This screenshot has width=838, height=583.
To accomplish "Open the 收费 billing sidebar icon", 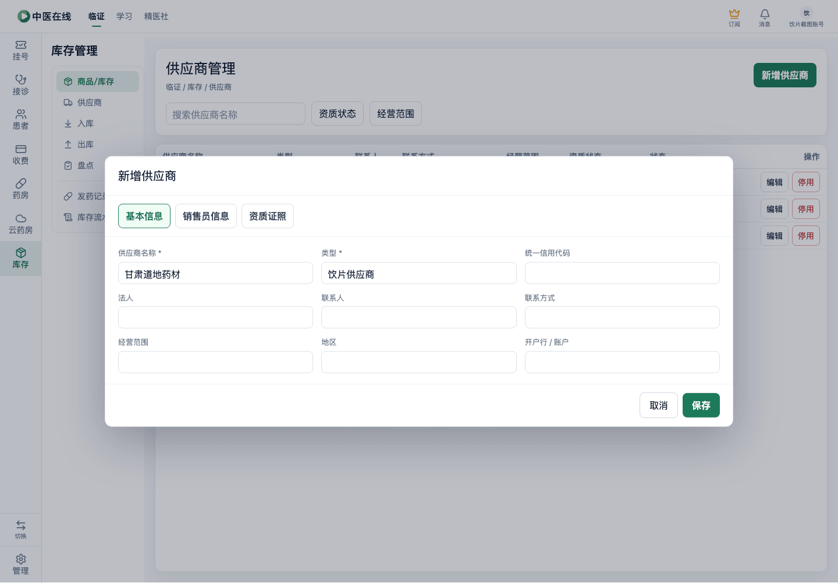I will pyautogui.click(x=20, y=155).
